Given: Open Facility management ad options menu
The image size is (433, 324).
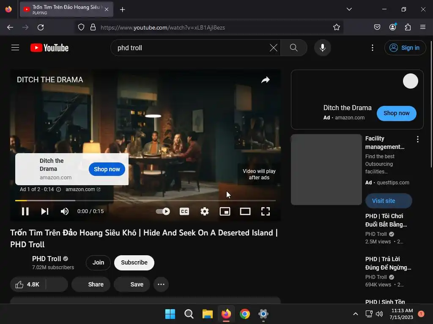Looking at the screenshot, I should [417, 139].
